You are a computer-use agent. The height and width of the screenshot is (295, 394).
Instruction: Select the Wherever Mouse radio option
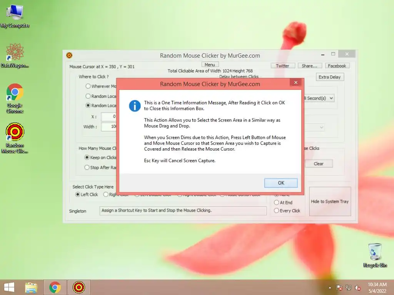pyautogui.click(x=88, y=86)
